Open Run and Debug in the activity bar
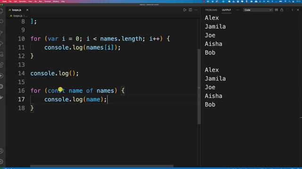302x169 pixels. point(1,44)
